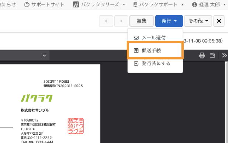228x143 pixels.
Task: Click the postal code 〒1030012
Action: [x=30, y=120]
